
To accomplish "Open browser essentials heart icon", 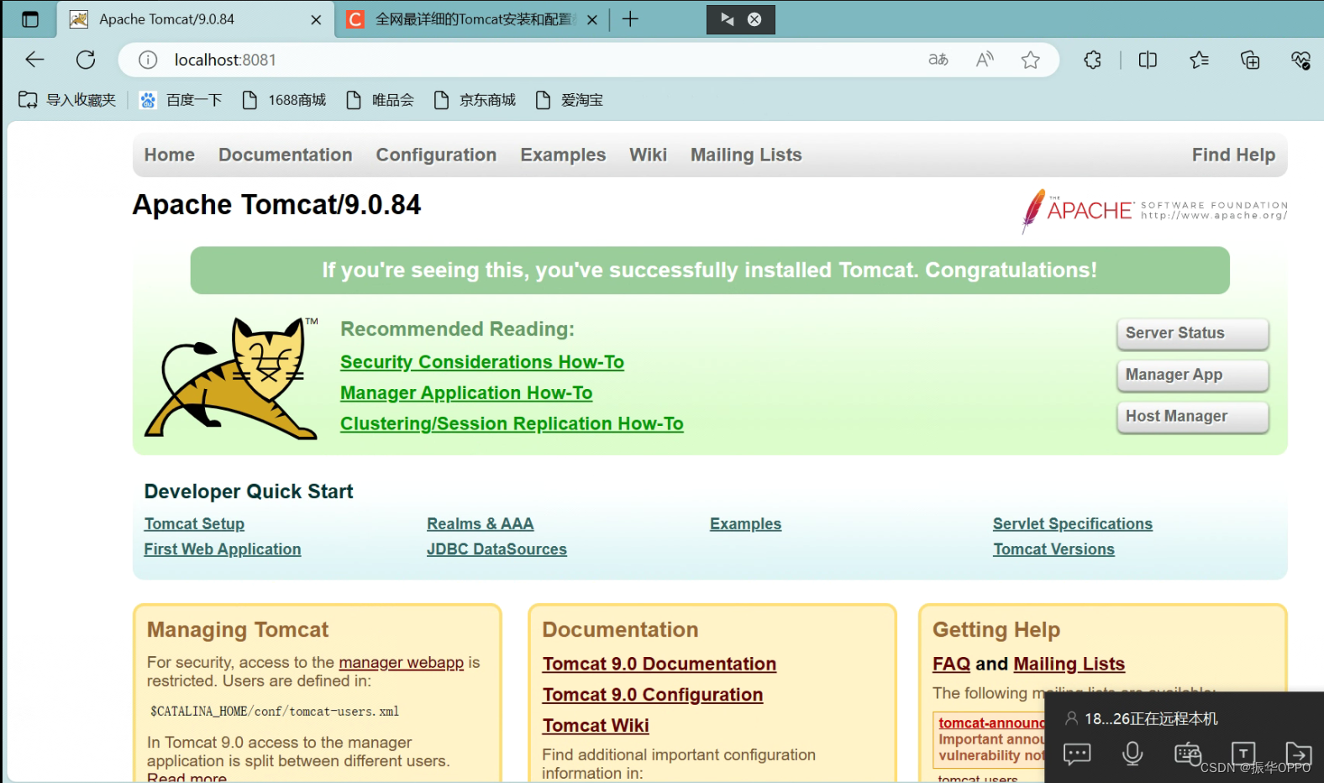I will (x=1300, y=60).
